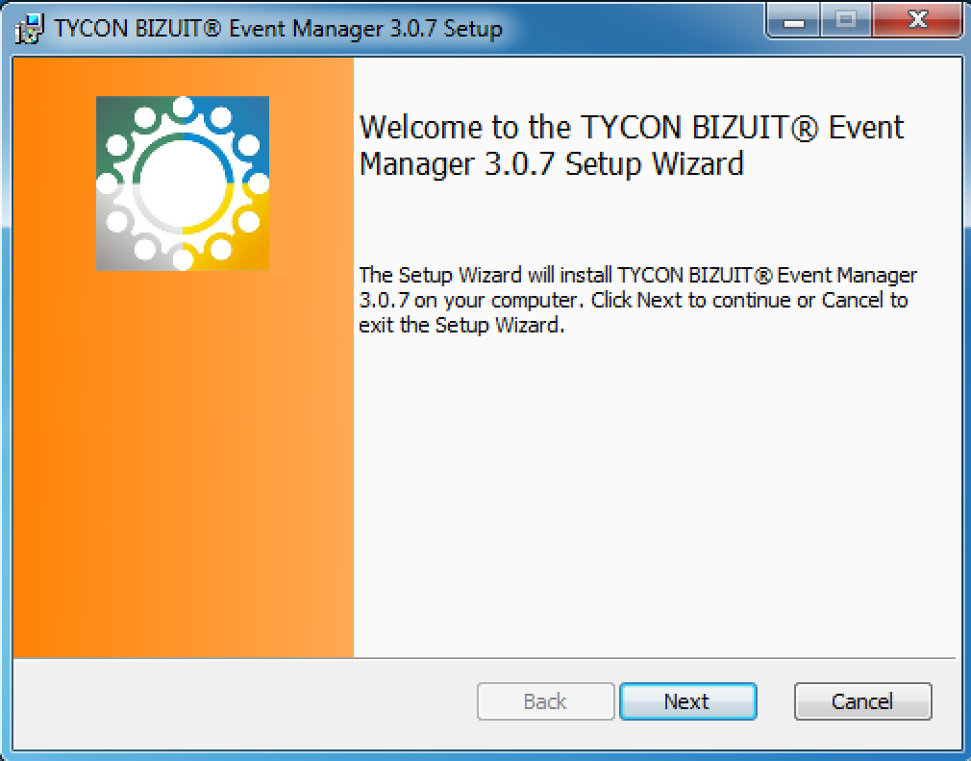
Task: Click the Setup Wizard description paragraph
Action: click(637, 300)
